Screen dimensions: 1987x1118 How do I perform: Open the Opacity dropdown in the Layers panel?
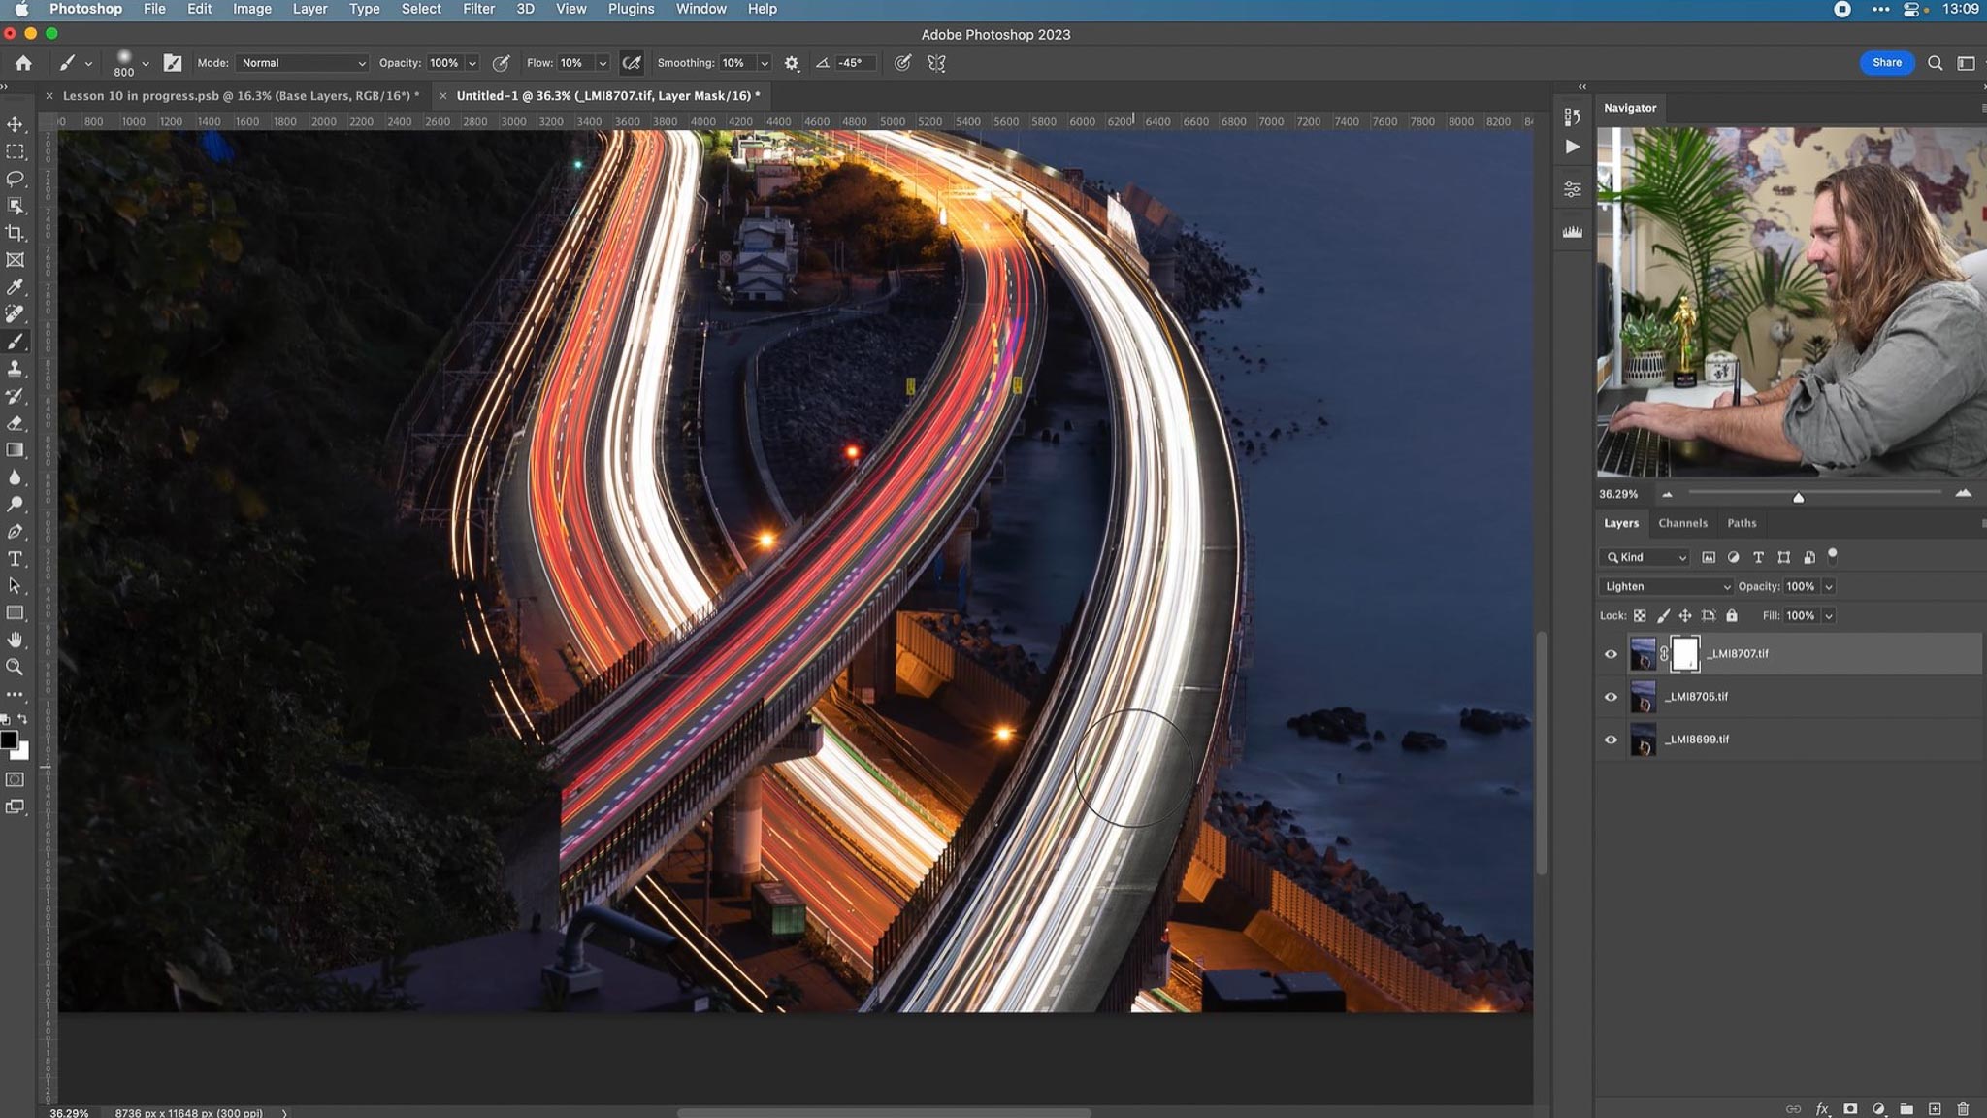[1829, 586]
